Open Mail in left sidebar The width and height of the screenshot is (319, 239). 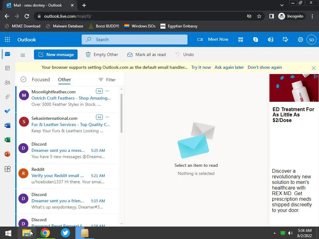click(7, 54)
